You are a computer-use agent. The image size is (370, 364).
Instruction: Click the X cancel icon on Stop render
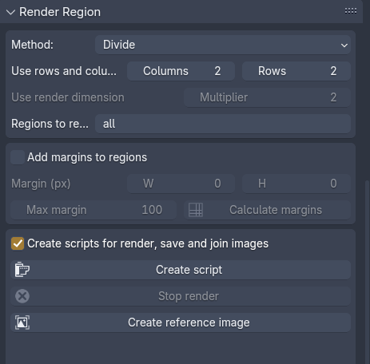(22, 296)
